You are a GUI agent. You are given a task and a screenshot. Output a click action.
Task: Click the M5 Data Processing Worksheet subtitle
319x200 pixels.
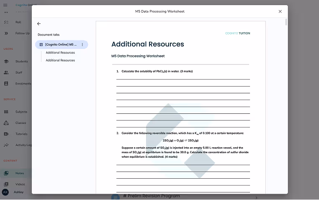(138, 56)
